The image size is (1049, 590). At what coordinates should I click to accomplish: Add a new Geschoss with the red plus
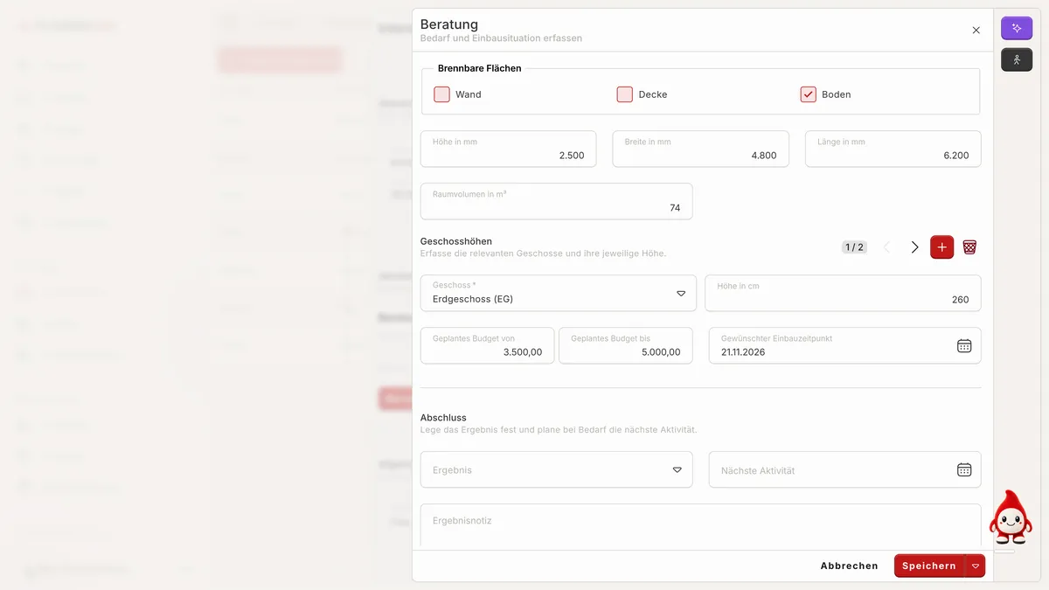click(941, 247)
